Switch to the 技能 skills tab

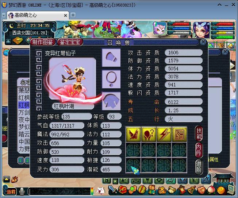(x=199, y=133)
